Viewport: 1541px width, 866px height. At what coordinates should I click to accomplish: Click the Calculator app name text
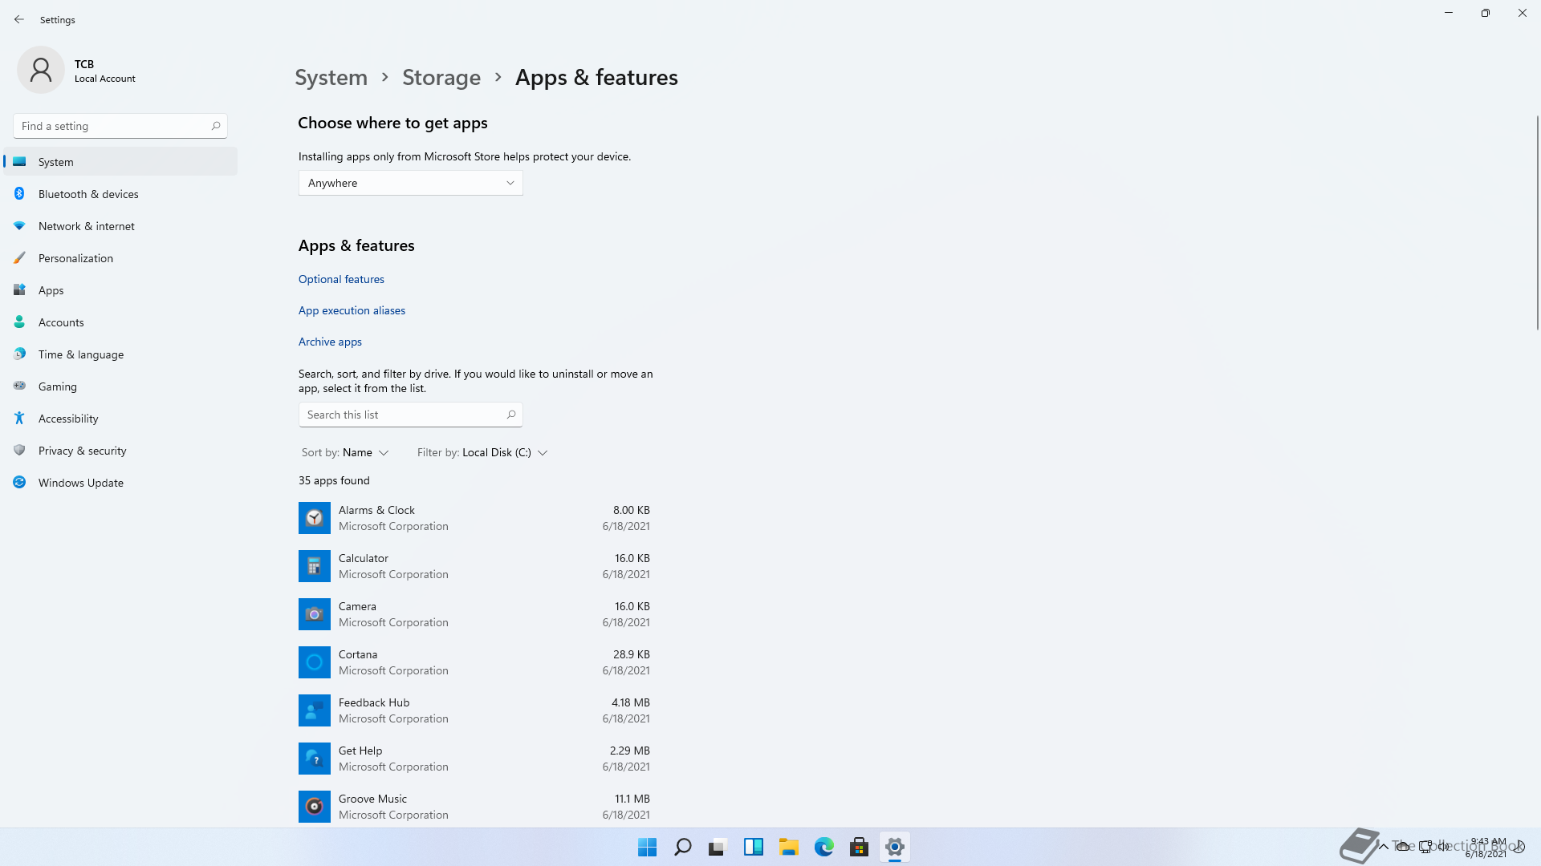(363, 558)
